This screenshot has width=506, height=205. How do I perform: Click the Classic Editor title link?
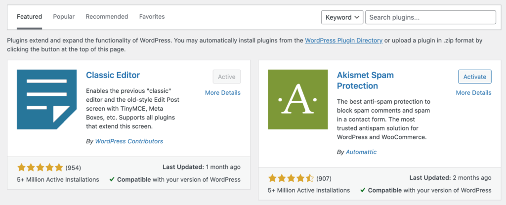(113, 75)
